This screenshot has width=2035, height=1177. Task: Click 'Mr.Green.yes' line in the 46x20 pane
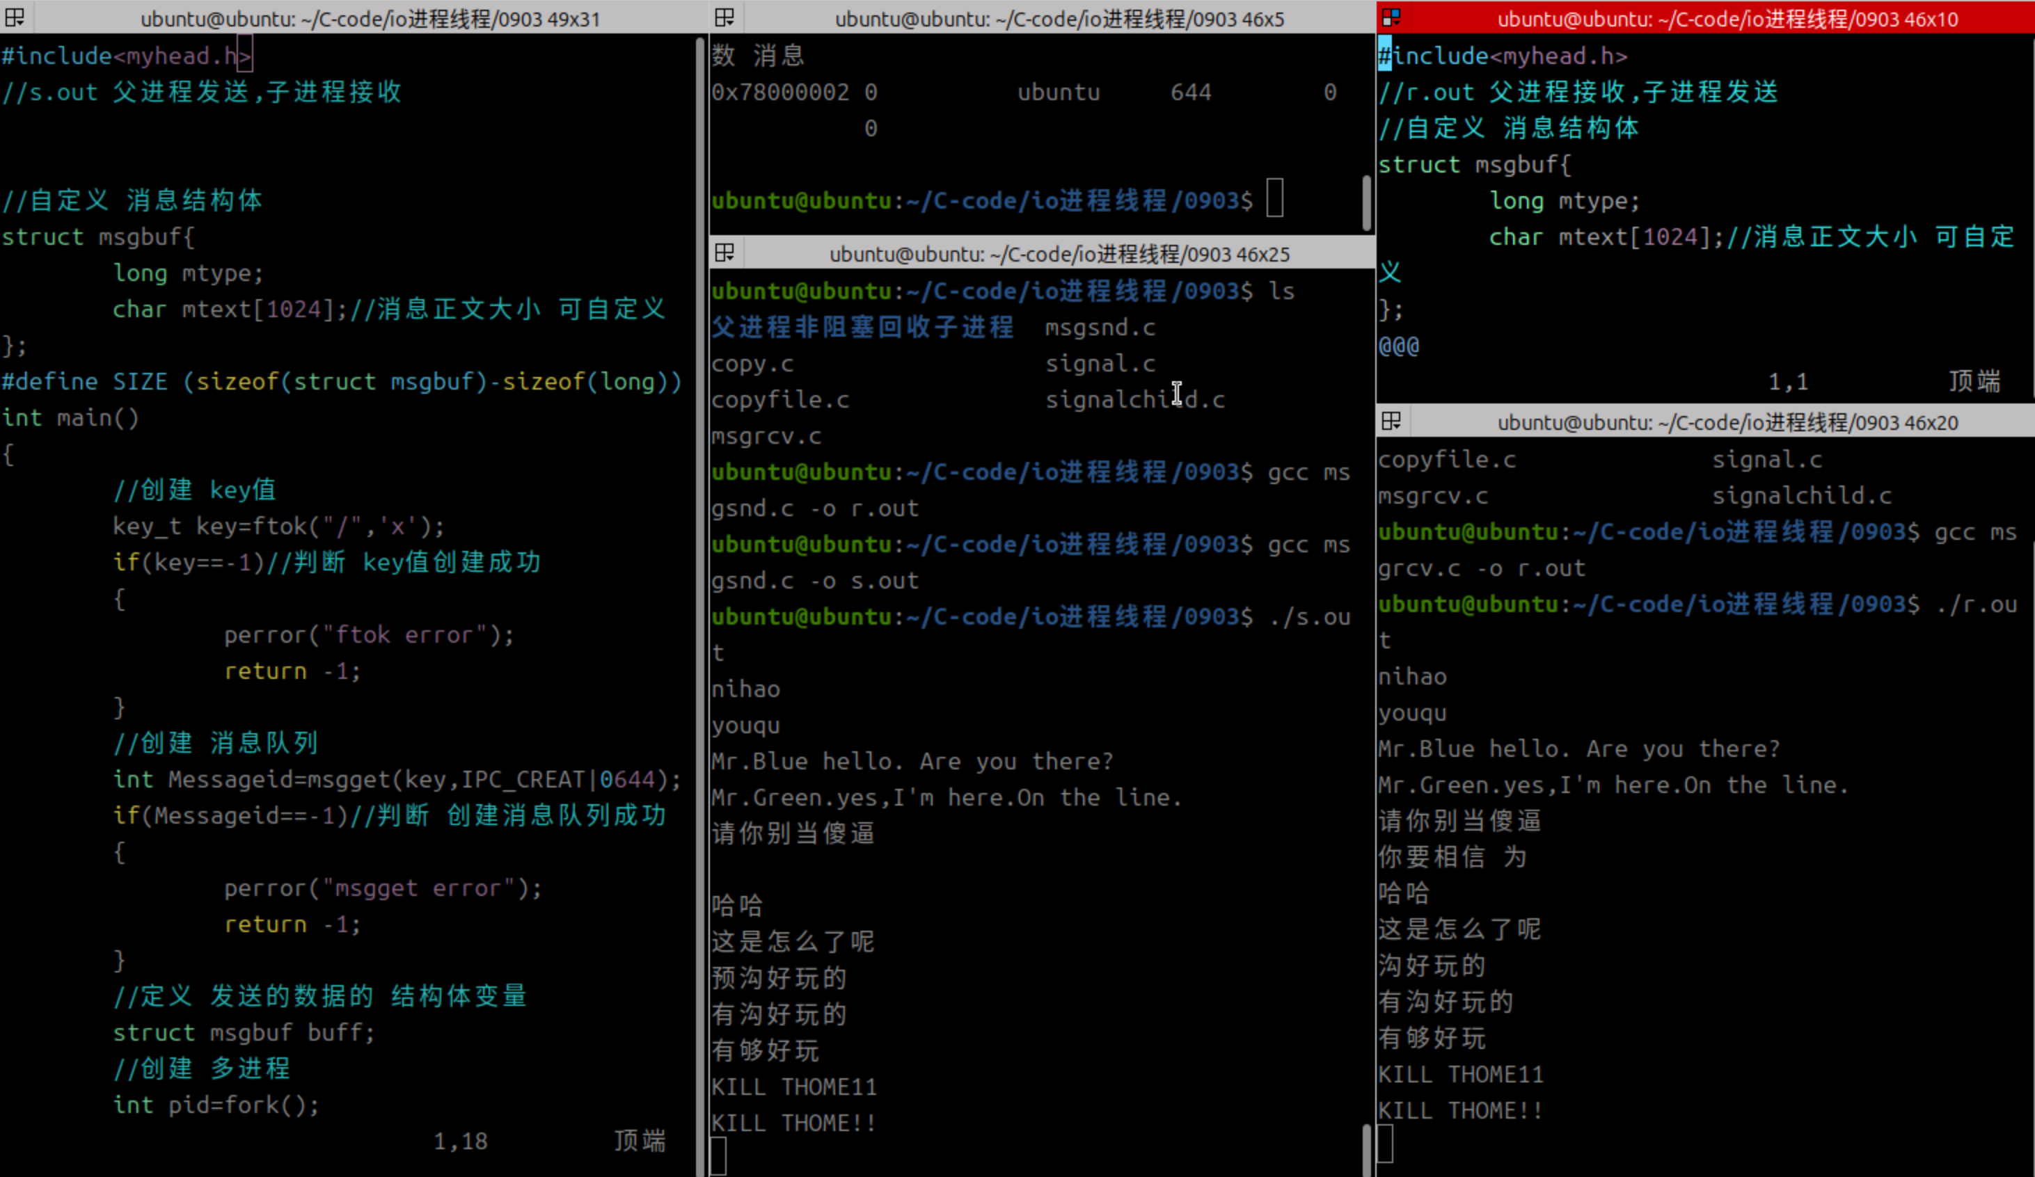point(1613,785)
